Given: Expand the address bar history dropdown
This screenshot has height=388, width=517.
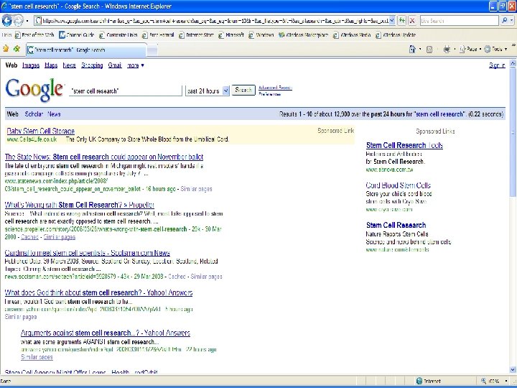Looking at the screenshot, I should point(392,20).
